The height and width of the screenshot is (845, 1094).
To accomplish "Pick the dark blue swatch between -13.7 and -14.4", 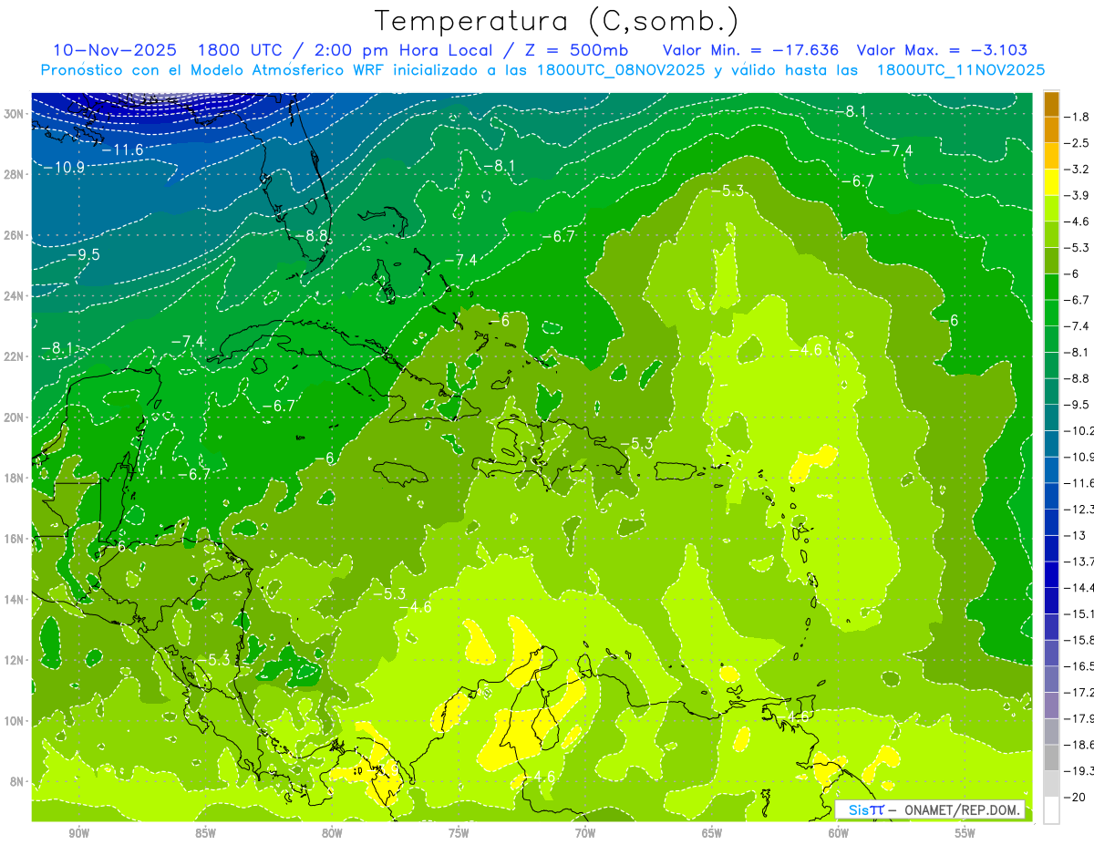I will tap(1051, 574).
